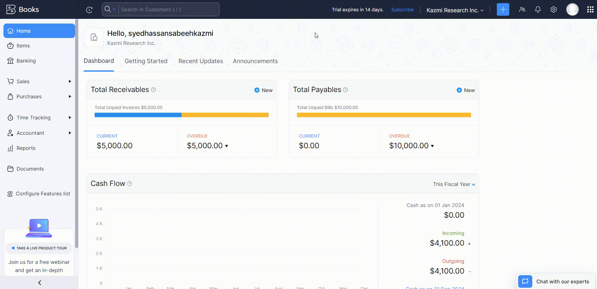Switch organization via Kazmi Research Inc. dropdown
The height and width of the screenshot is (289, 597).
tap(455, 10)
